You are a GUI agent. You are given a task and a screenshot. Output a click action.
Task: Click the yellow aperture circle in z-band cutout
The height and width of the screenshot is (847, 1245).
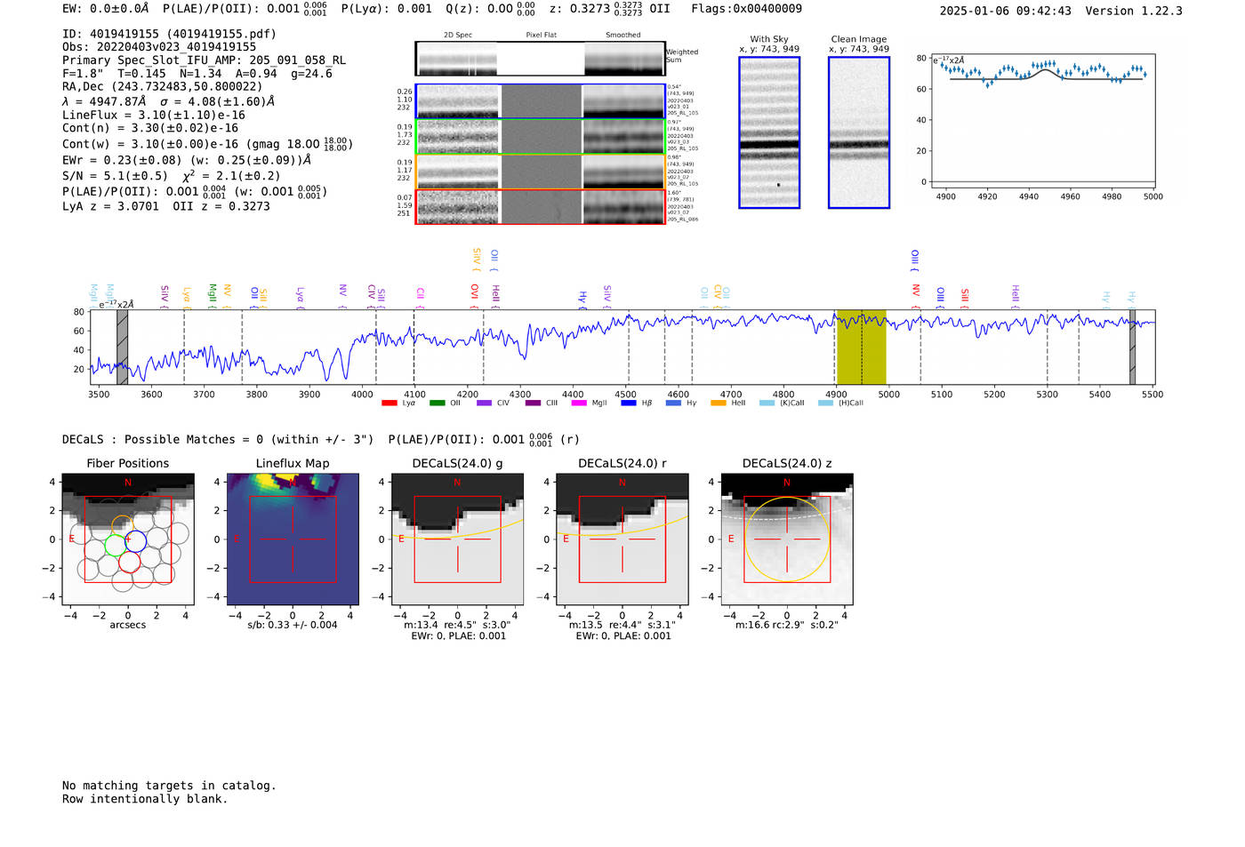pos(786,539)
